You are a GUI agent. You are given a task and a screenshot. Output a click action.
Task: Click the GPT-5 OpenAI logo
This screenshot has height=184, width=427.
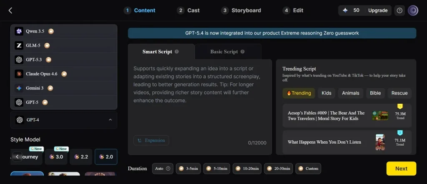tap(19, 102)
